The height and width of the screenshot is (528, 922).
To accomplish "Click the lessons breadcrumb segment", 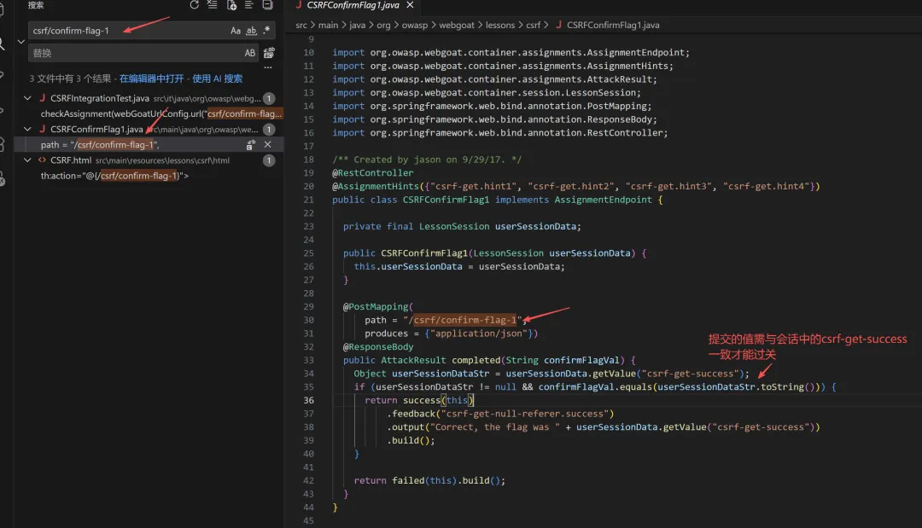I will click(x=499, y=25).
